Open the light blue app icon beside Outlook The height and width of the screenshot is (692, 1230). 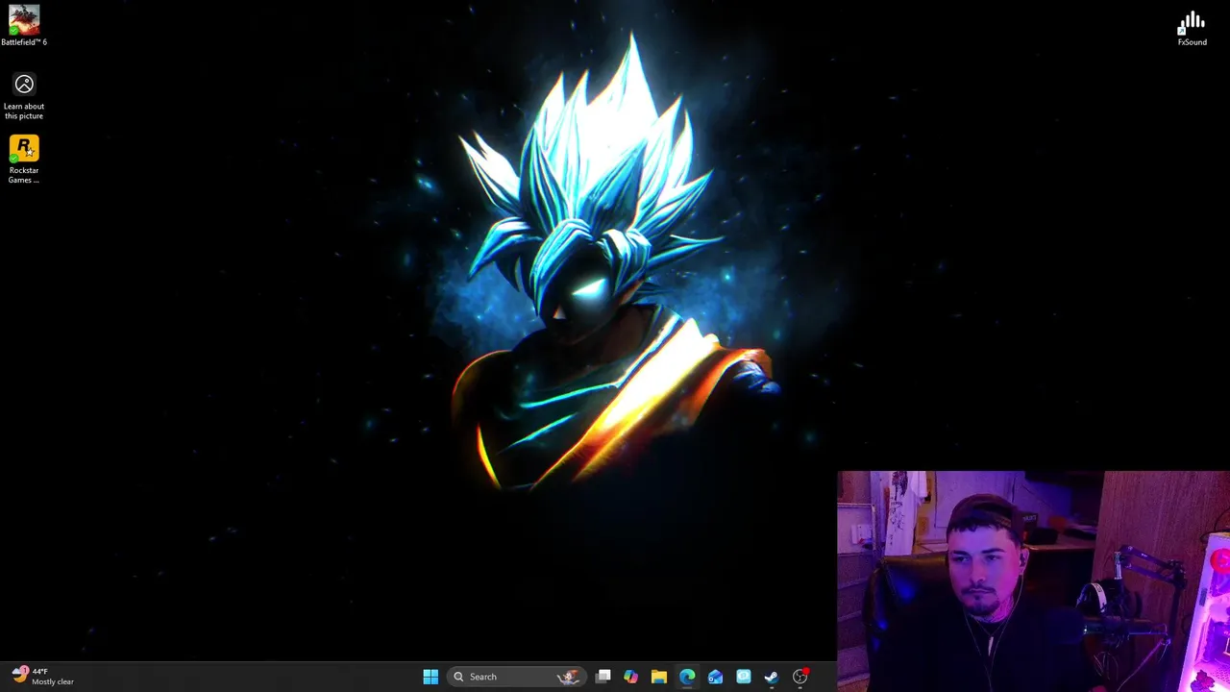point(743,677)
